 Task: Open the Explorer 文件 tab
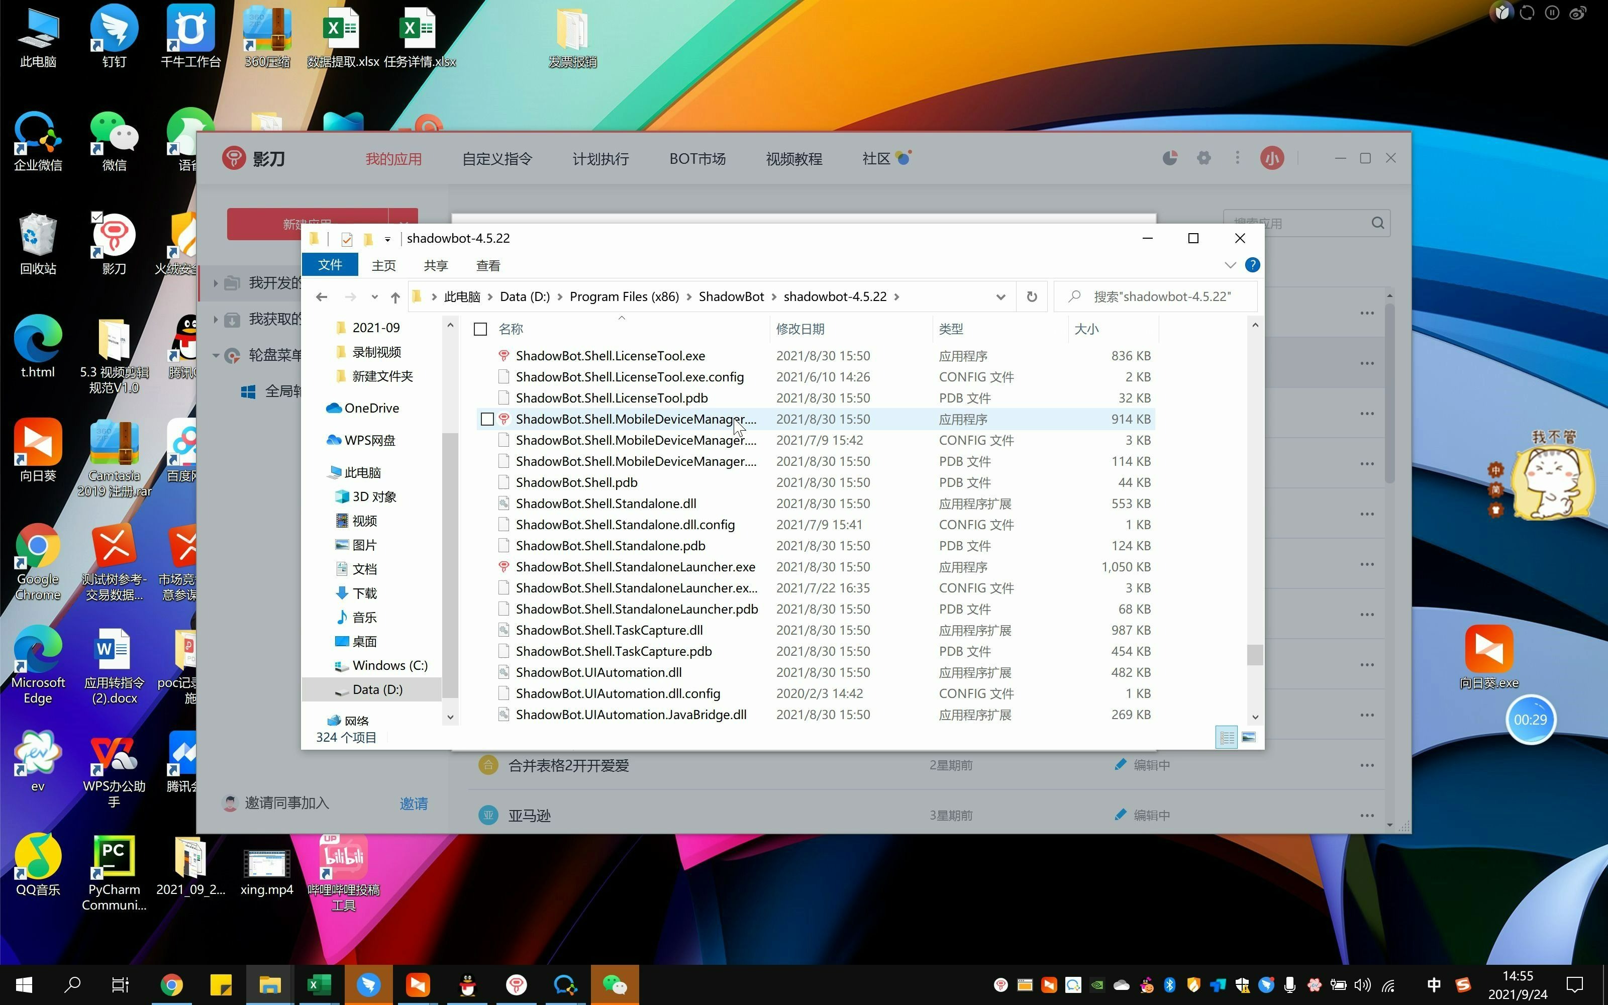coord(330,265)
